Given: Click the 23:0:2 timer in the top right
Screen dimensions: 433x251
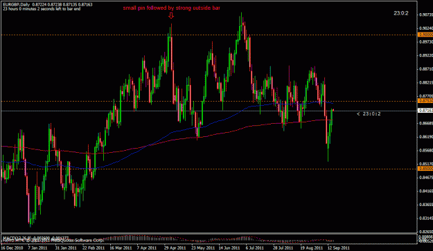Looking at the screenshot, I should [x=401, y=13].
